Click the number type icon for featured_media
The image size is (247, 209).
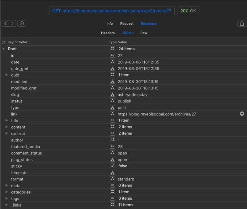[113, 146]
